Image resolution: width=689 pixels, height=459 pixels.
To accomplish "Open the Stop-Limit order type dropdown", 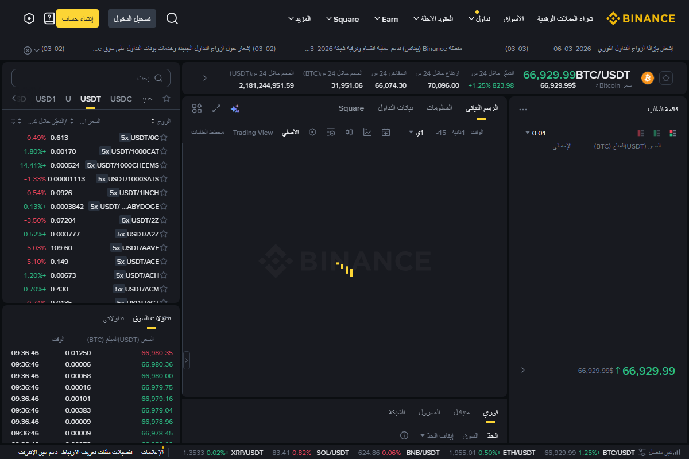I will coord(436,435).
